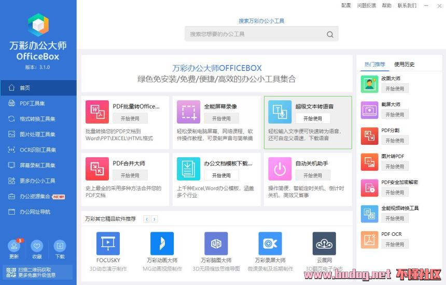446x285 pixels.
Task: Click the QR code icon at sidebar bottom
Action: pyautogui.click(x=11, y=272)
